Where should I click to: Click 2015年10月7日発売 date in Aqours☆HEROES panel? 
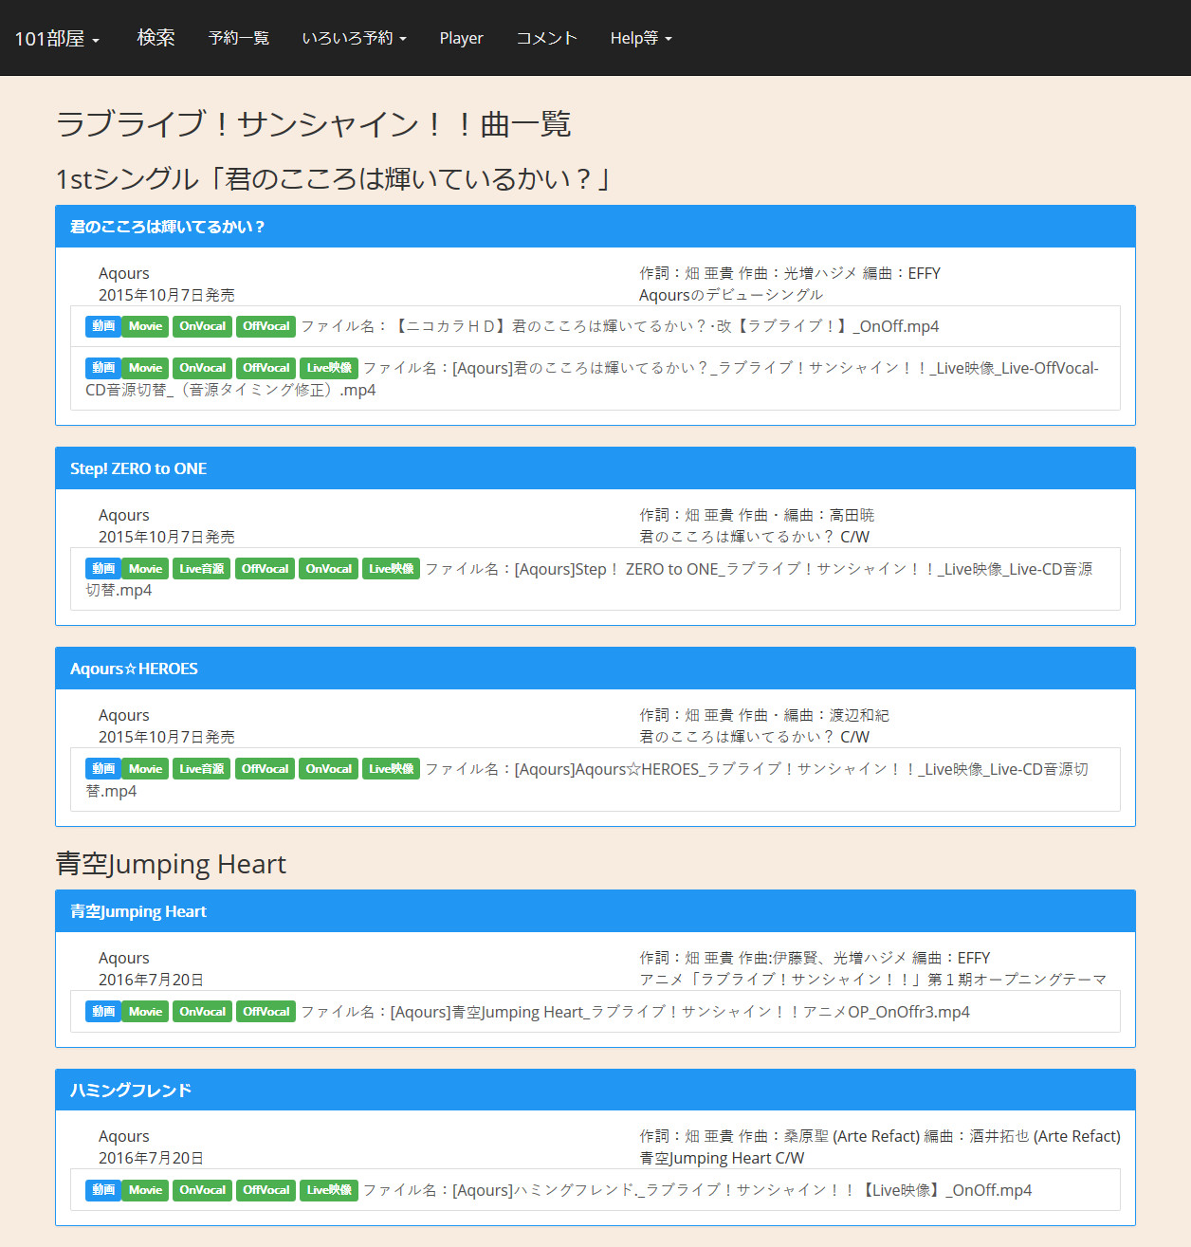coord(167,737)
